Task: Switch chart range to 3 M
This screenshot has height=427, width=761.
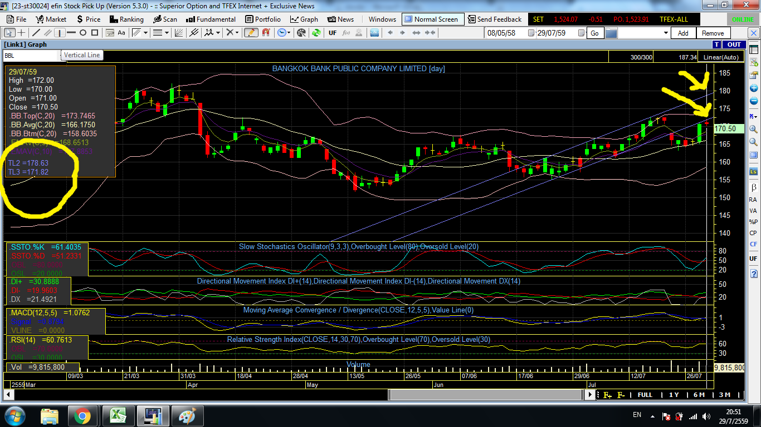Action: pos(725,395)
